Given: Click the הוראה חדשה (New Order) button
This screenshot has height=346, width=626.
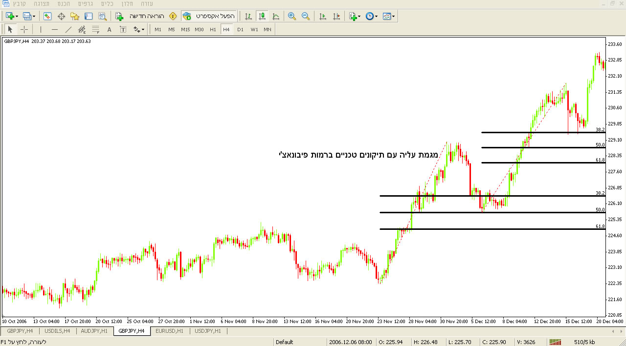Looking at the screenshot, I should point(146,16).
